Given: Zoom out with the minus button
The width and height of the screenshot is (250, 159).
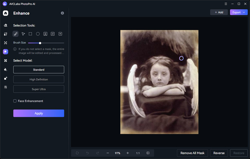Looking at the screenshot, I should click(x=108, y=153).
